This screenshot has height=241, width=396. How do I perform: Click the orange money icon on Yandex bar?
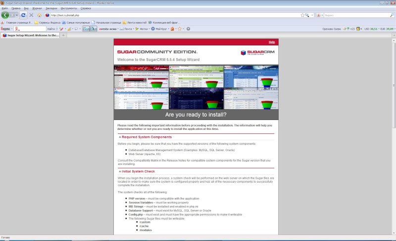[172, 29]
